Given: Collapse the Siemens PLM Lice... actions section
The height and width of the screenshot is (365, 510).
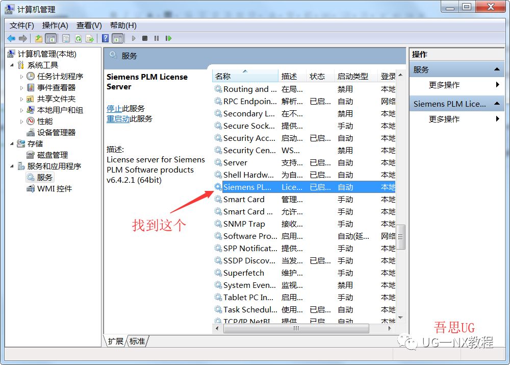Looking at the screenshot, I should (497, 104).
